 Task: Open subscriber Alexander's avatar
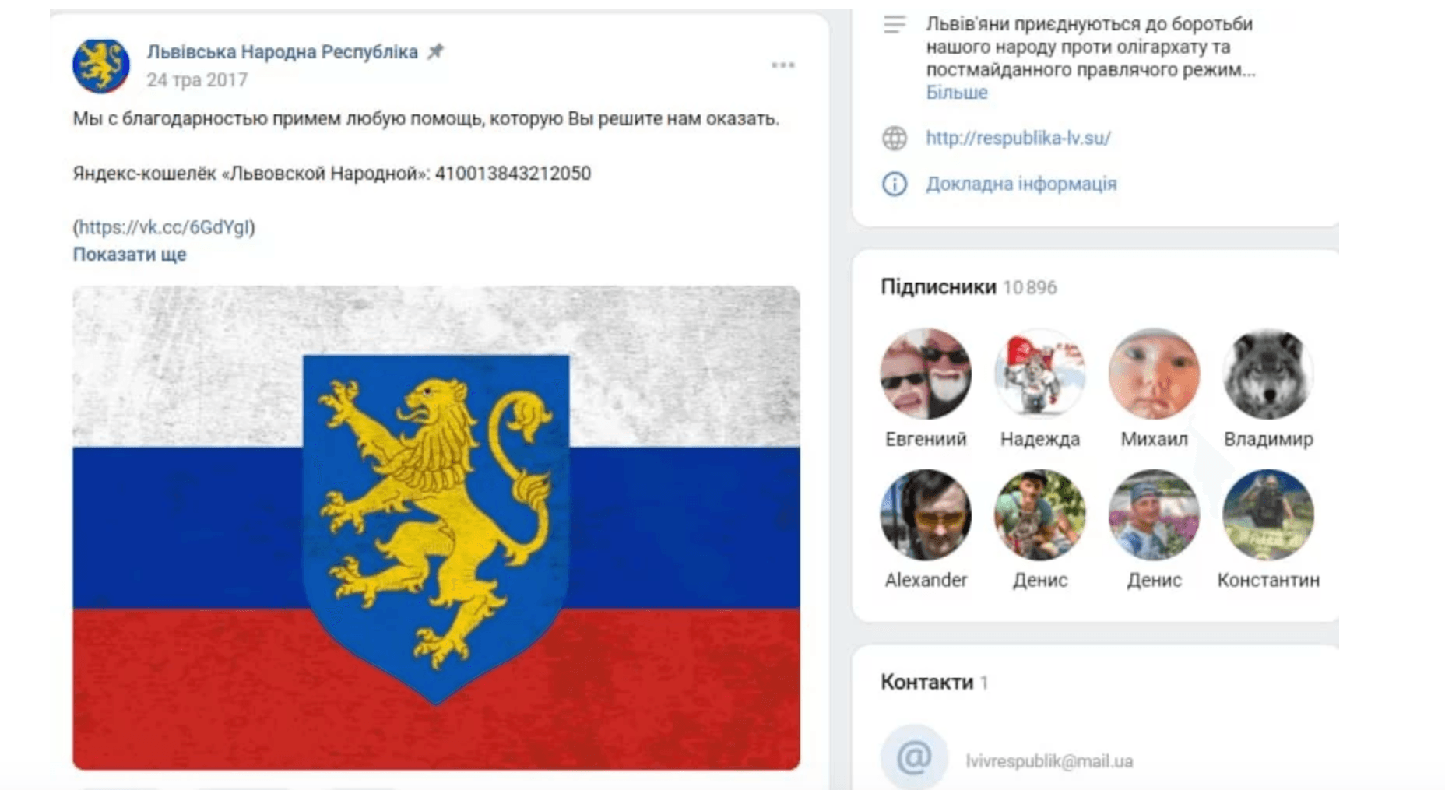(926, 514)
